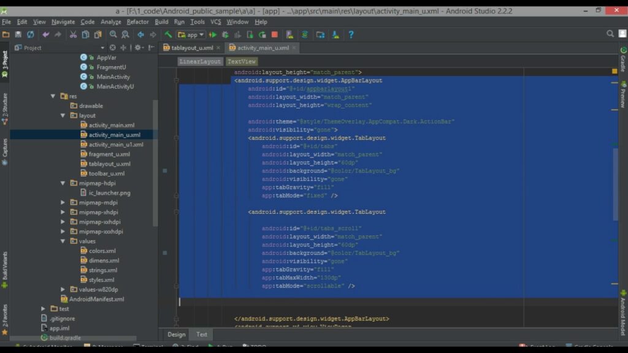
Task: Open the Project Structure icon
Action: [320, 35]
